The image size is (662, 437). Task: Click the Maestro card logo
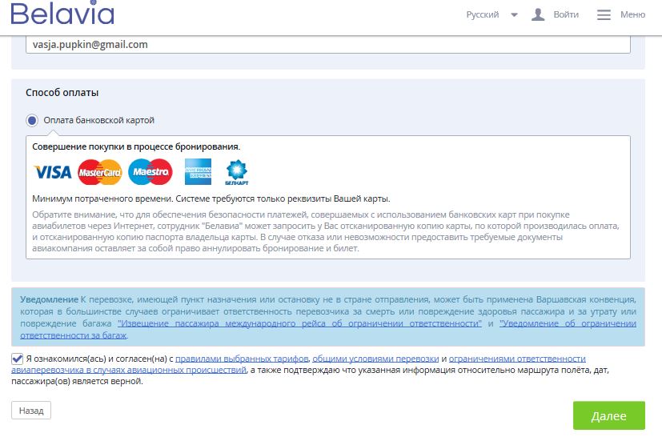click(x=150, y=171)
